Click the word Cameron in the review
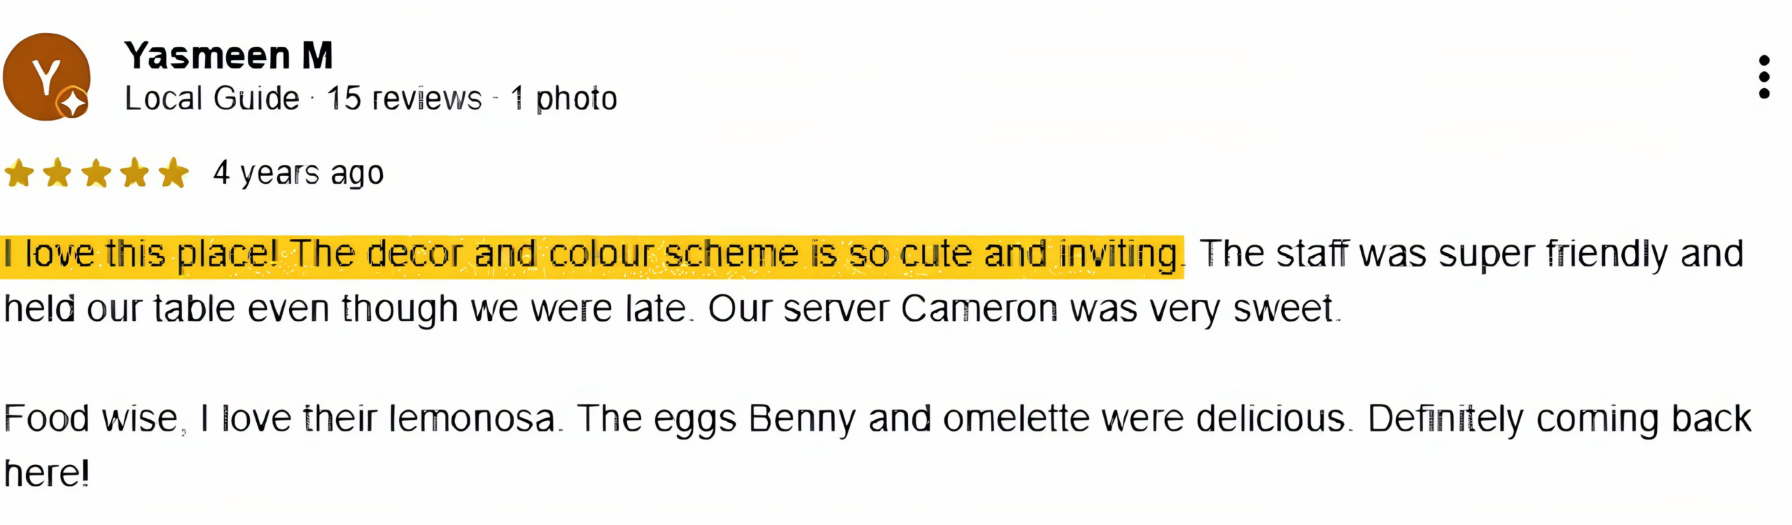This screenshot has height=525, width=1792. coord(979,308)
